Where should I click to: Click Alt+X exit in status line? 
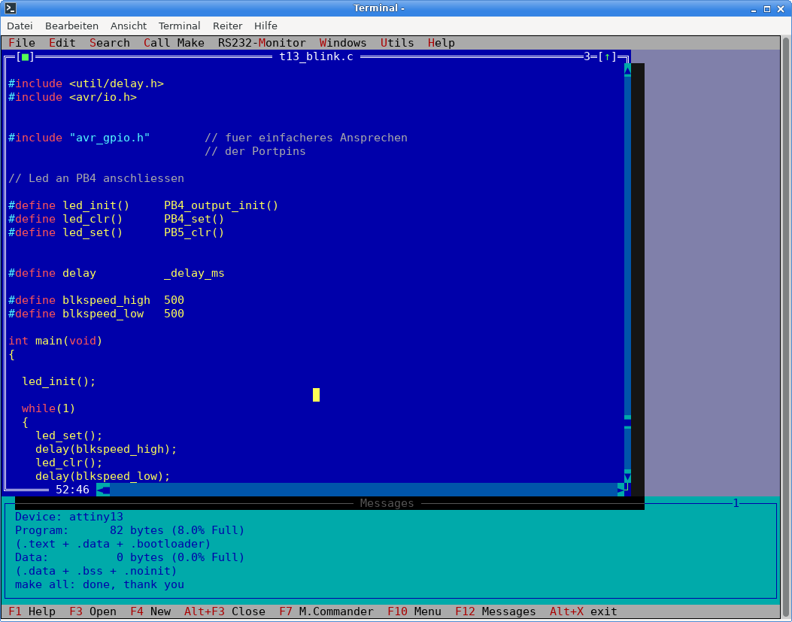tap(584, 612)
